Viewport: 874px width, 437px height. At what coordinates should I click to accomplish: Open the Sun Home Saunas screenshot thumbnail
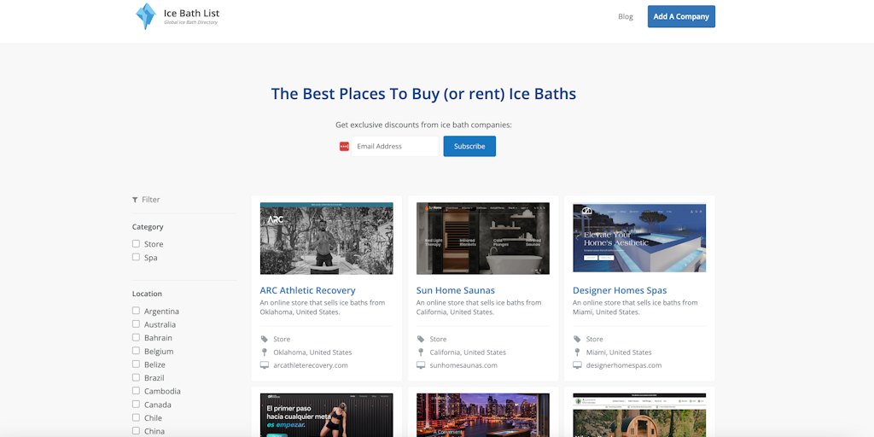click(x=483, y=239)
